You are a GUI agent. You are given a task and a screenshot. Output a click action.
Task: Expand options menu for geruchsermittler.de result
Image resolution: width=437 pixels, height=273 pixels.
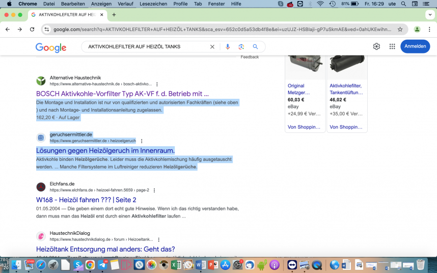[142, 141]
